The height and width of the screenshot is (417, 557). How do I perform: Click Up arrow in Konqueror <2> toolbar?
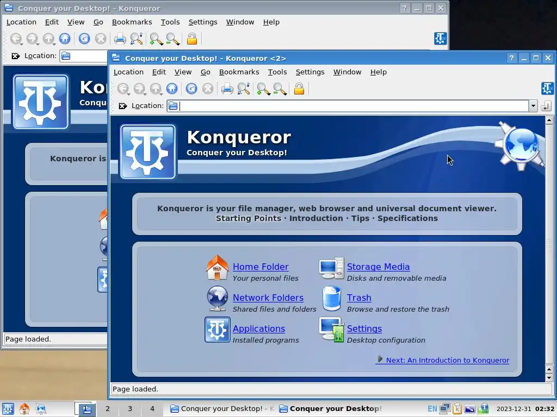click(156, 89)
